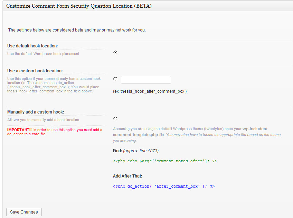Click the Save Changes button
Viewport: 293px width, 218px height.
pyautogui.click(x=24, y=212)
